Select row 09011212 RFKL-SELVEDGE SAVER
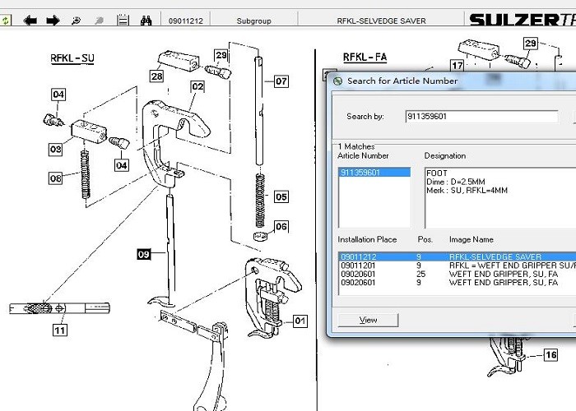This screenshot has width=576, height=411. pyautogui.click(x=458, y=256)
